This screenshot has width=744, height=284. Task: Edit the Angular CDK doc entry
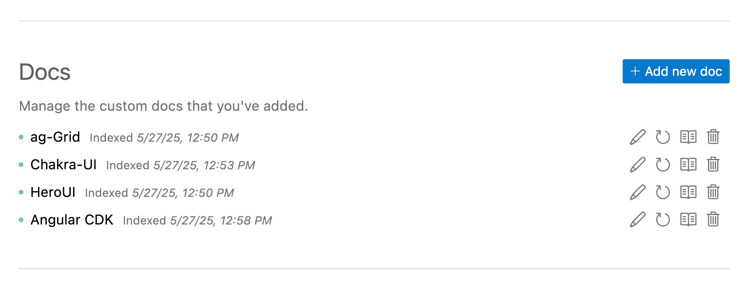coord(638,220)
